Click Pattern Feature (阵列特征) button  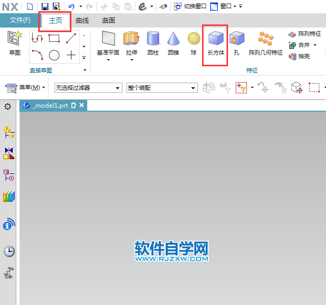pos(305,34)
